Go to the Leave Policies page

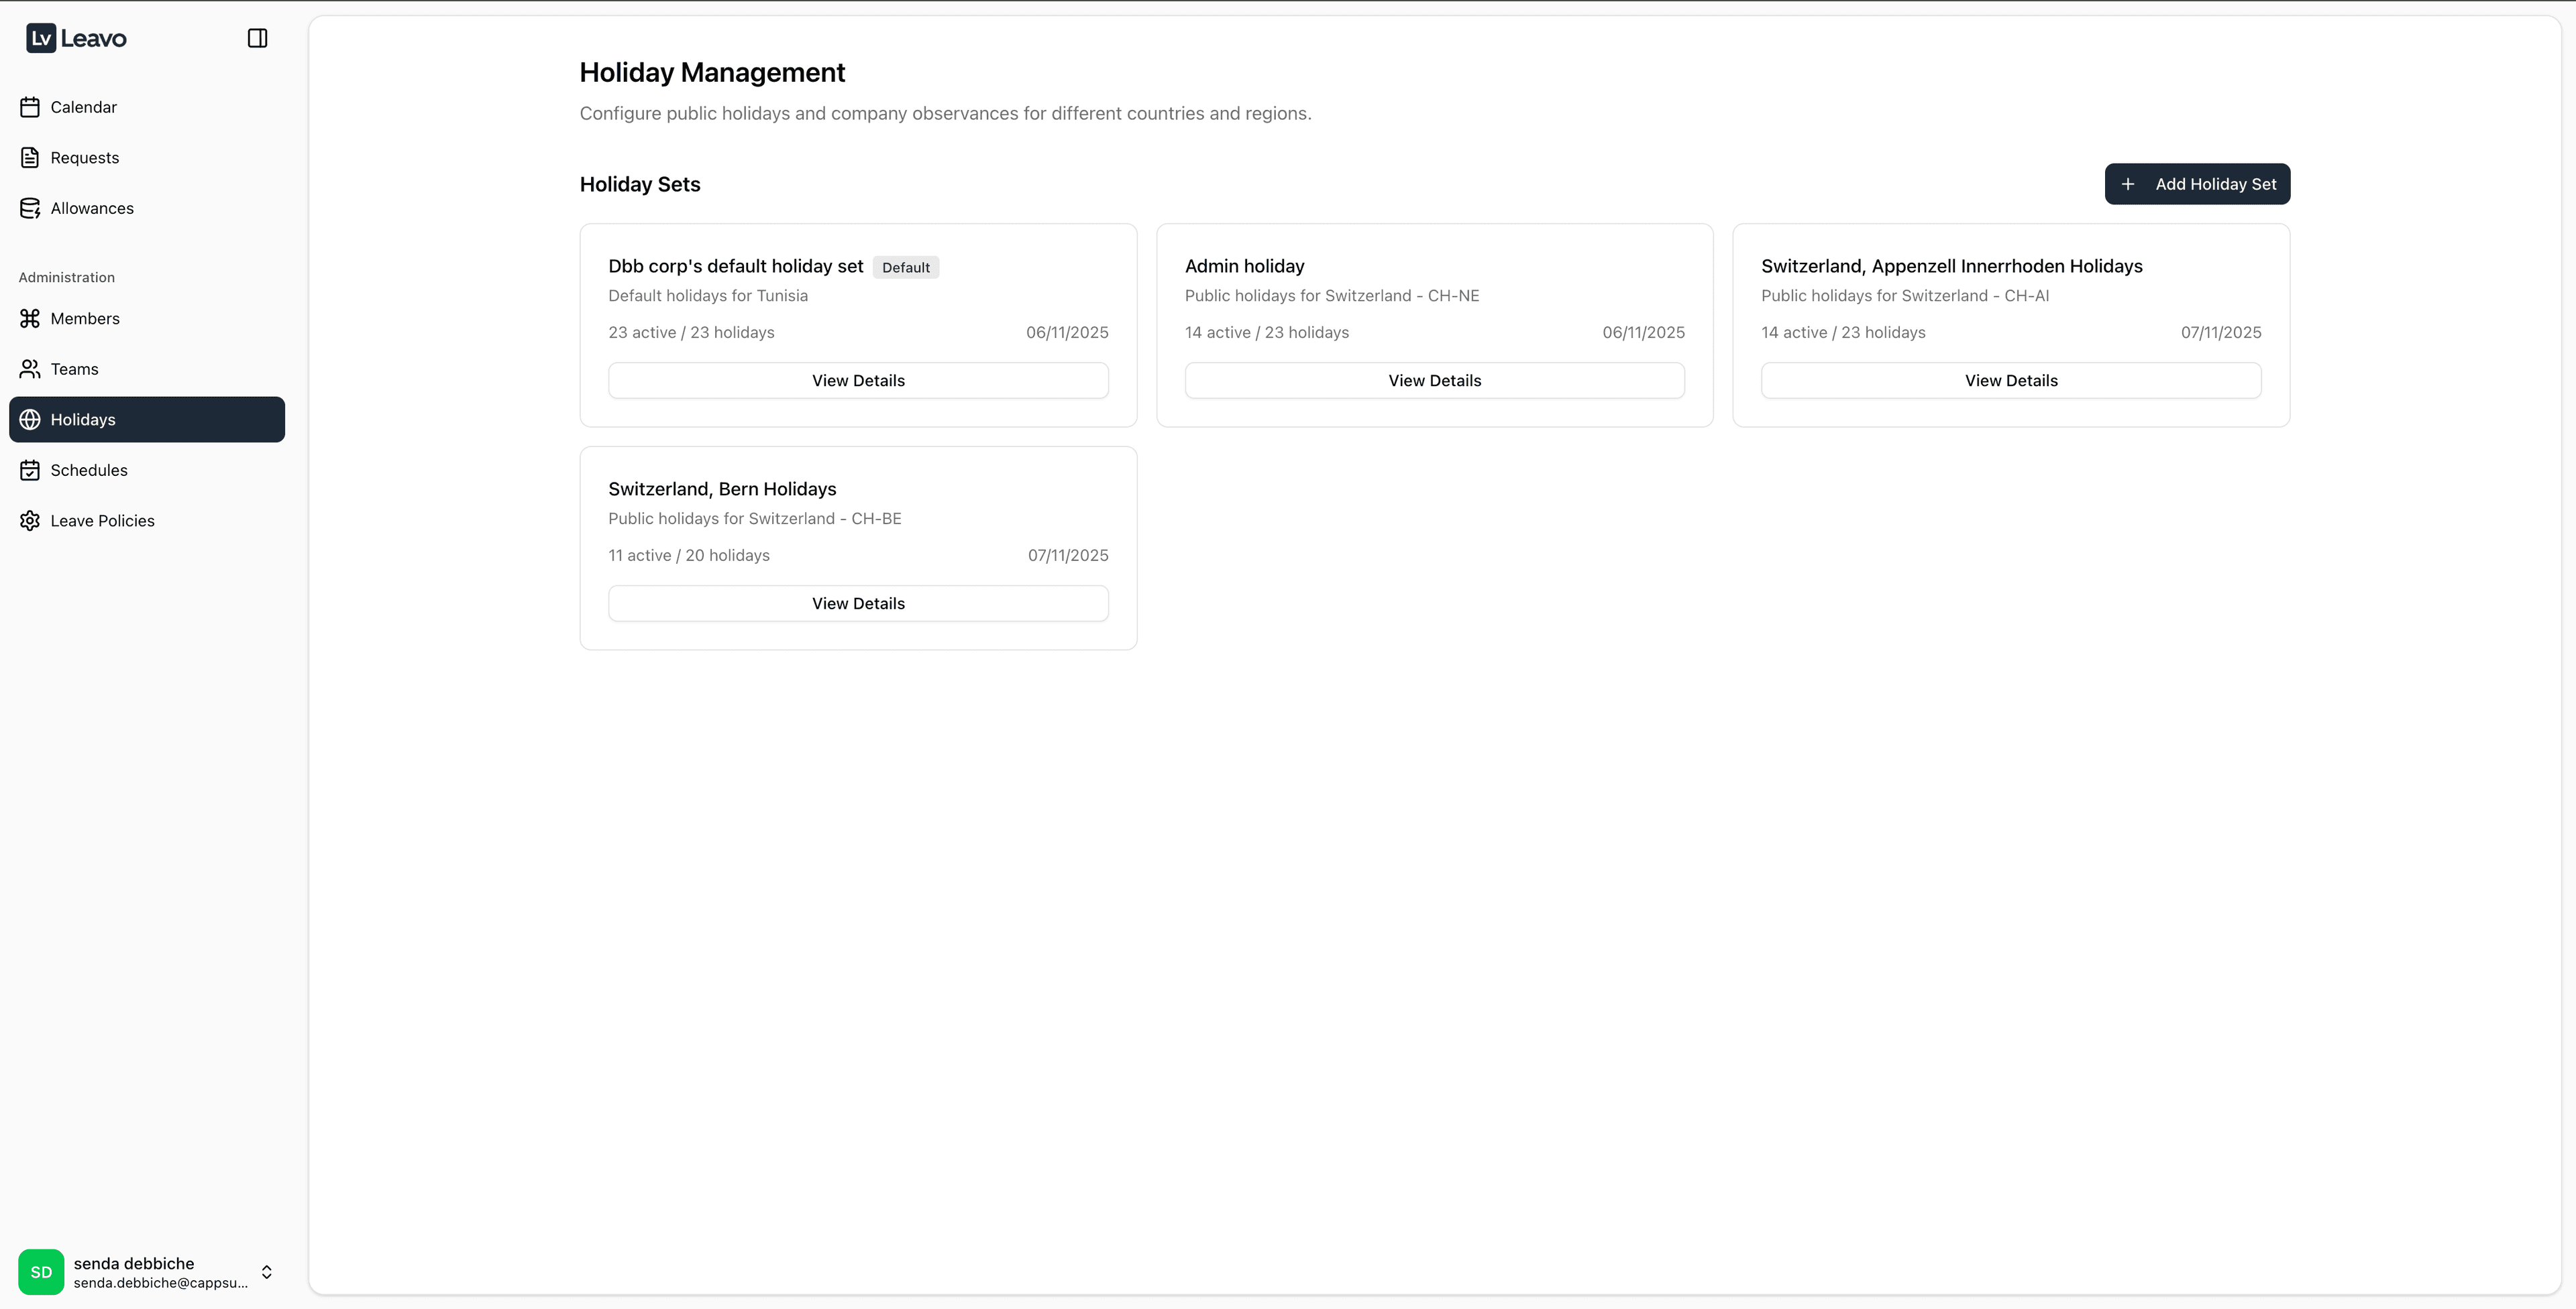click(x=102, y=521)
